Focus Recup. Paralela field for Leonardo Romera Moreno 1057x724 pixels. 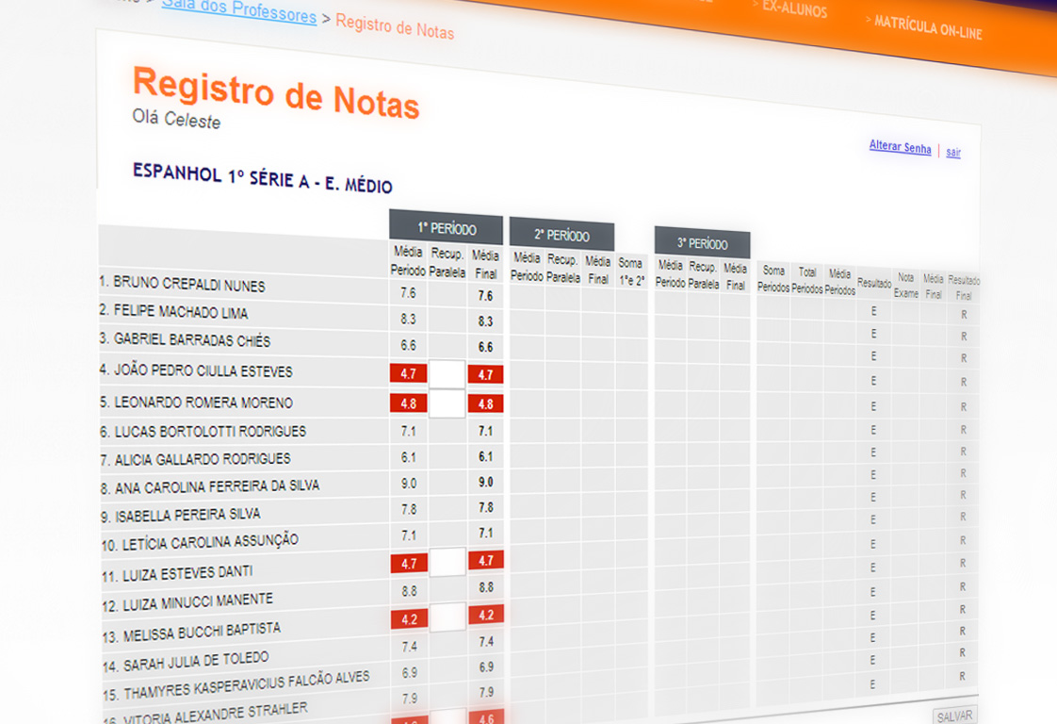447,403
